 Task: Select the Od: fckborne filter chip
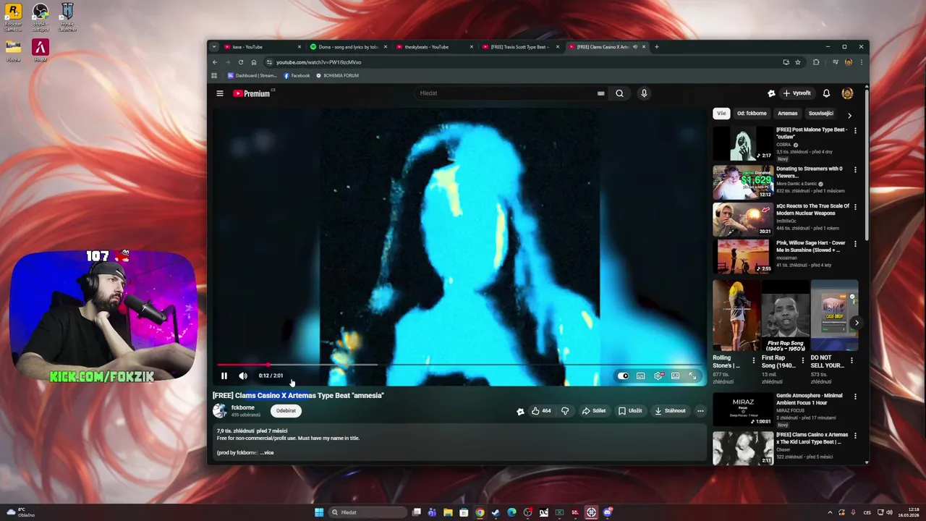click(x=752, y=114)
